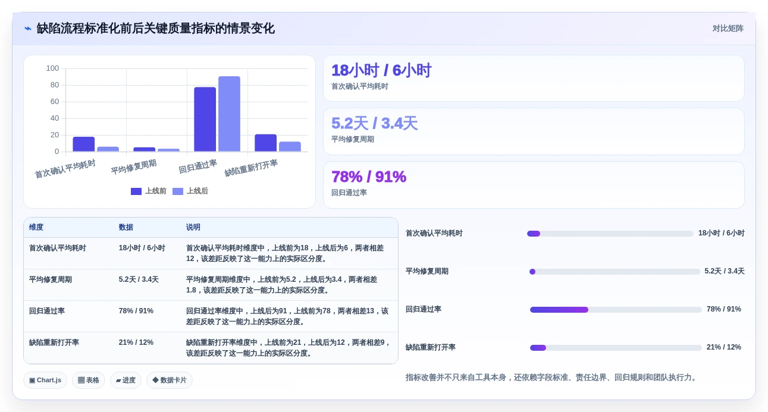Click card caption 首次确认平均耗时
The height and width of the screenshot is (412, 768).
pos(360,87)
